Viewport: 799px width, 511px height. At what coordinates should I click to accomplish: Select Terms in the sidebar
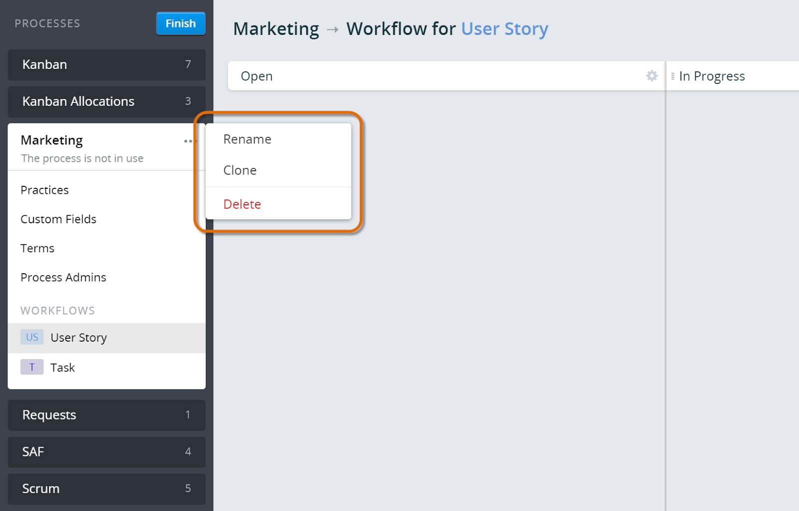click(x=37, y=248)
